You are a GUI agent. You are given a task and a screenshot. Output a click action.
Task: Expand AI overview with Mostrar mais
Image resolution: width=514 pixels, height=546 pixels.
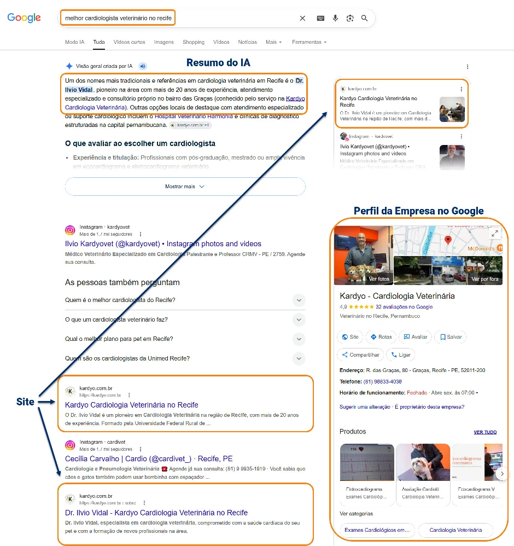click(185, 187)
